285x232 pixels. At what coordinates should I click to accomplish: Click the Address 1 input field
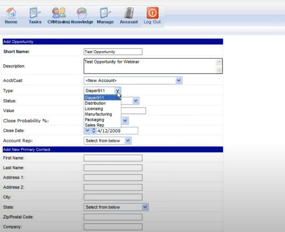pyautogui.click(x=113, y=178)
